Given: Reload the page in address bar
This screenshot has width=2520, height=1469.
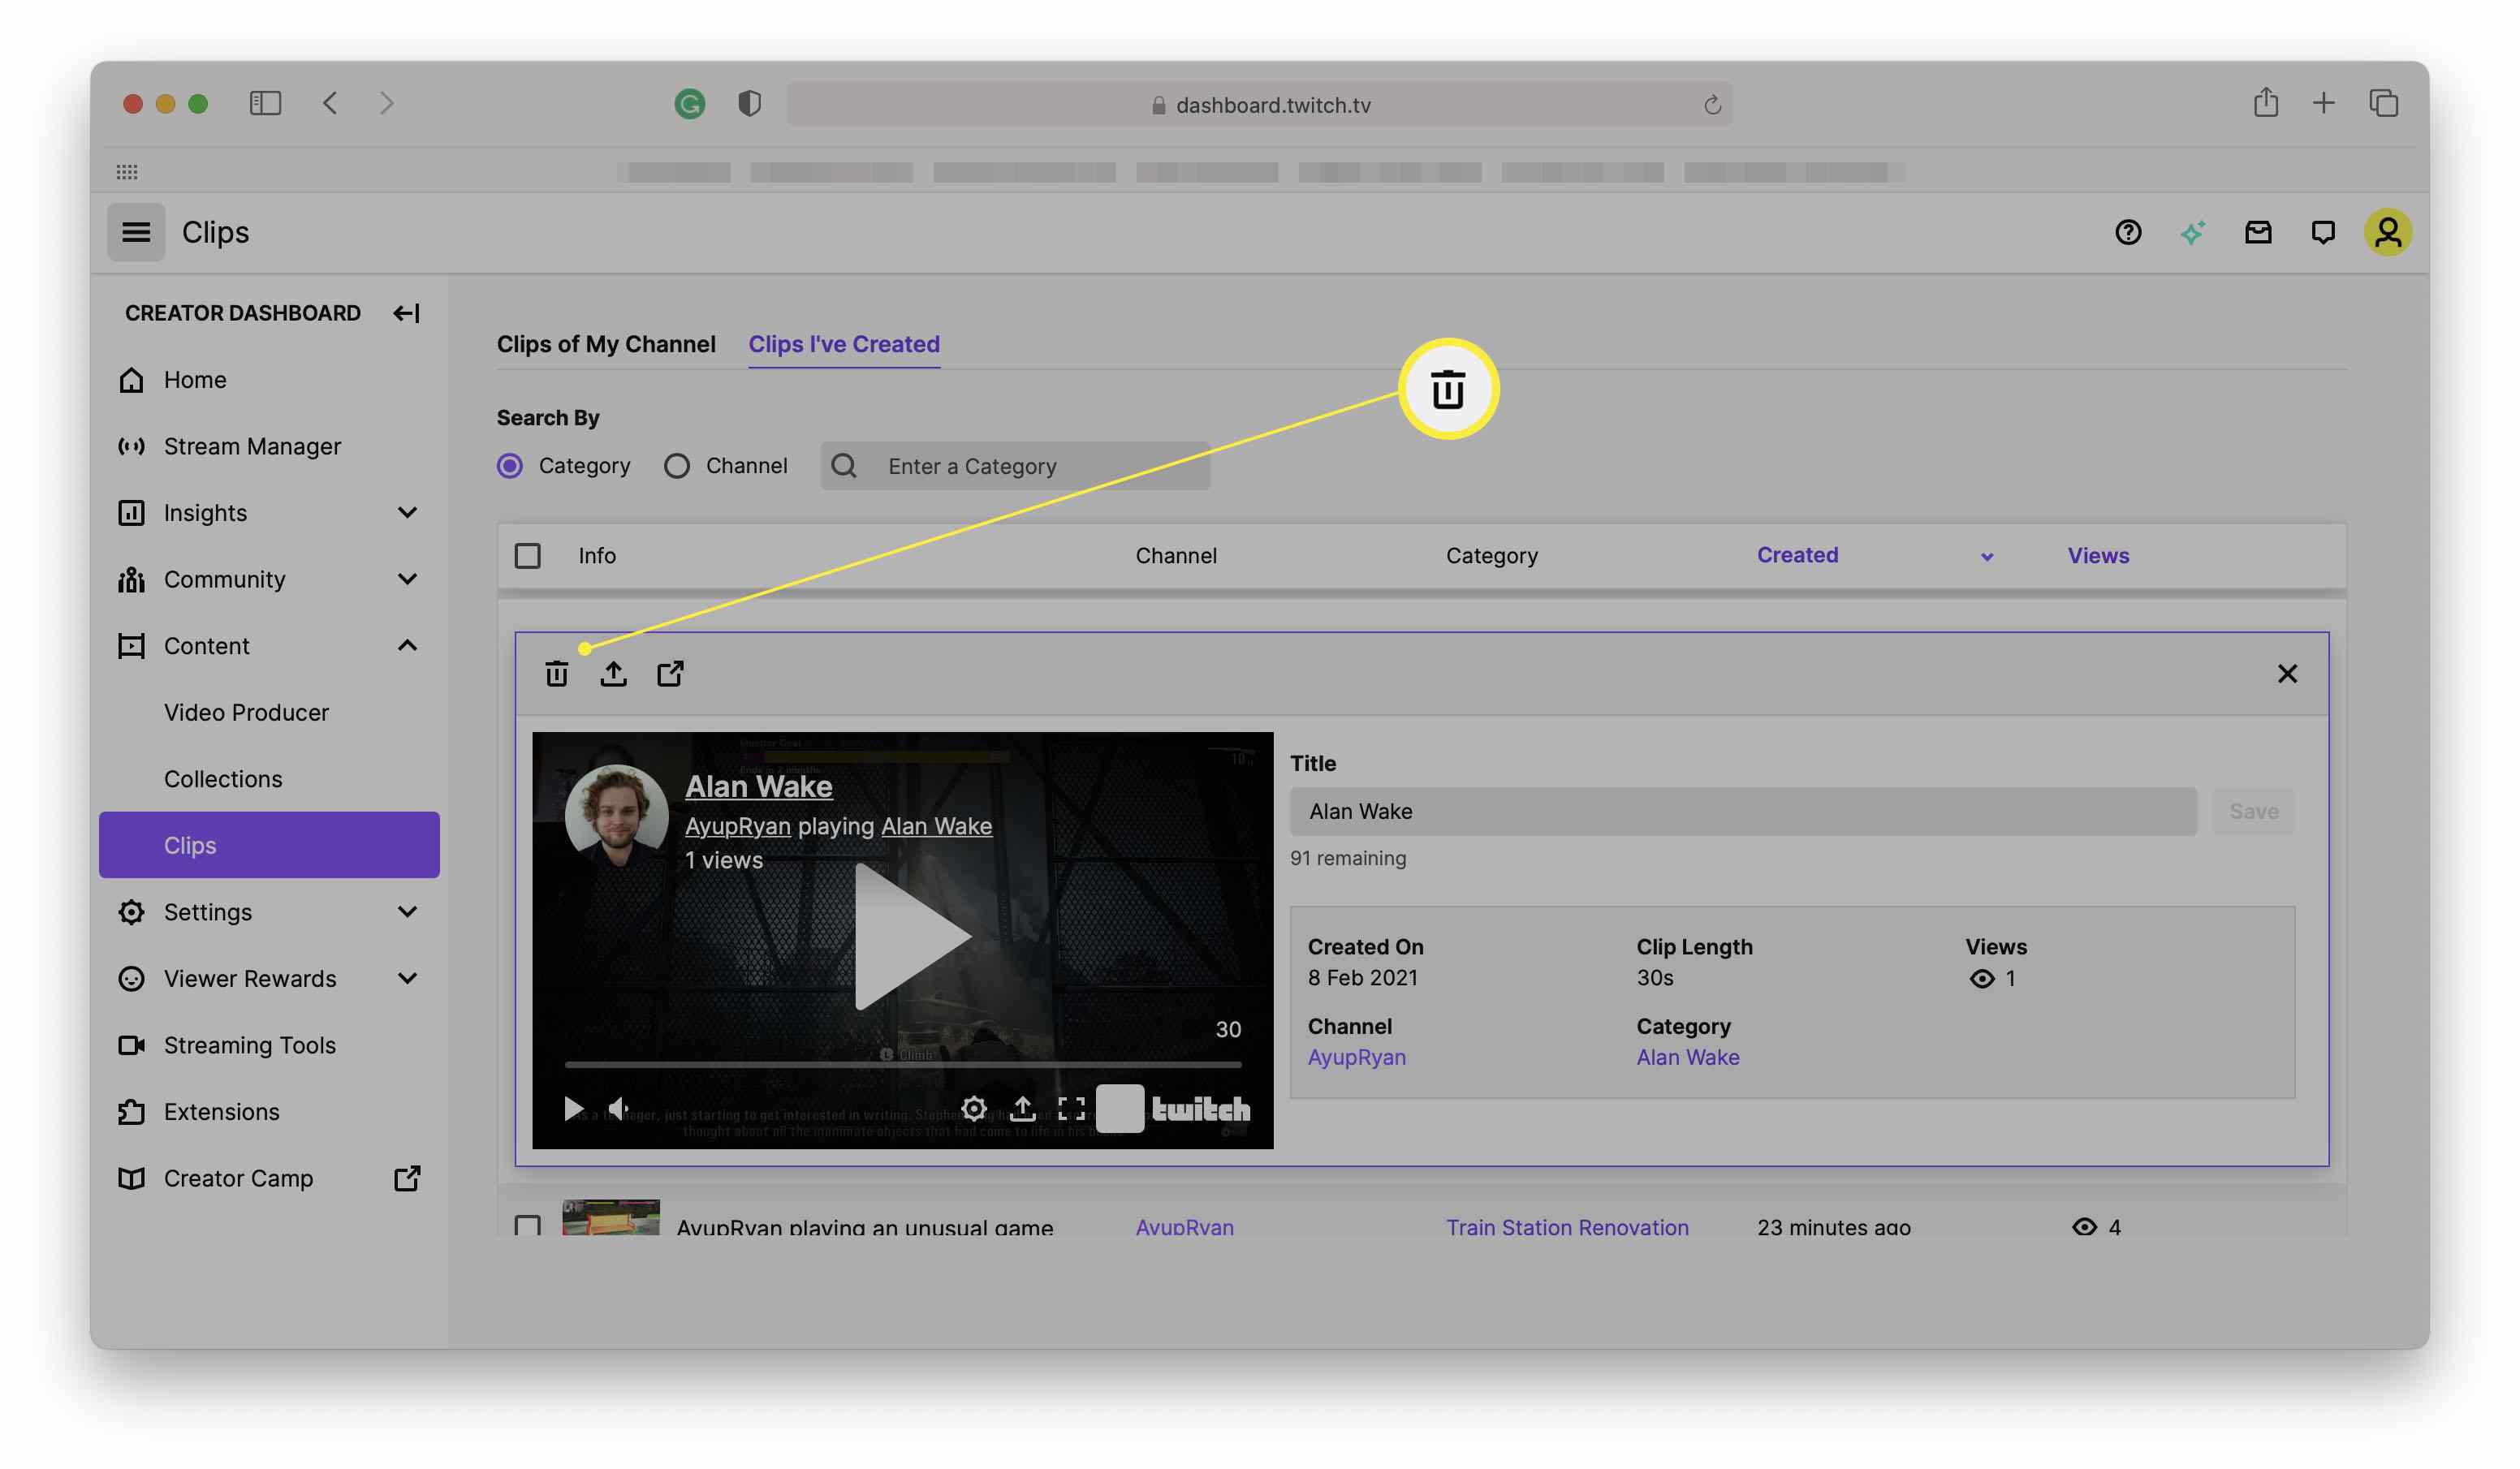Looking at the screenshot, I should pyautogui.click(x=1712, y=104).
